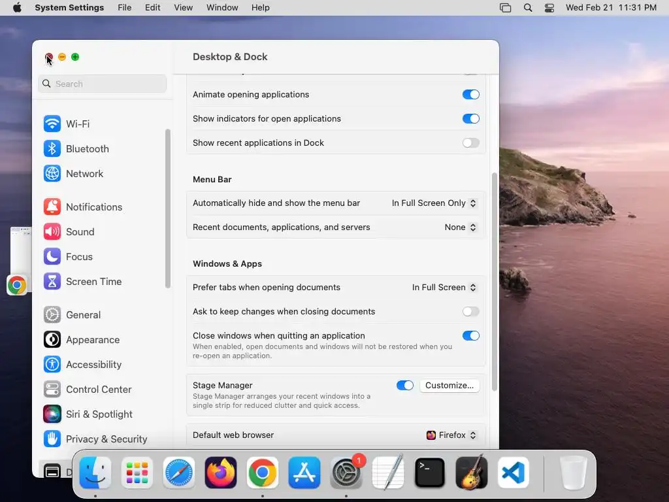Select the General gear icon

click(x=52, y=315)
